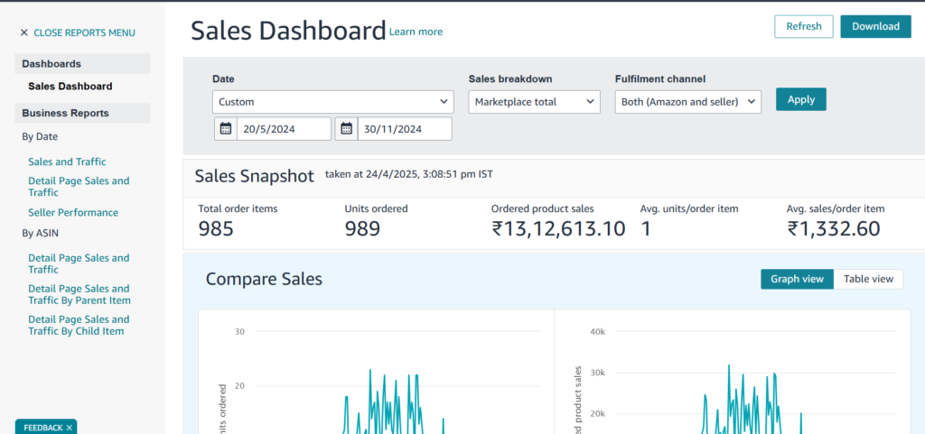
Task: Dismiss the Feedback tab X icon
Action: coord(69,428)
